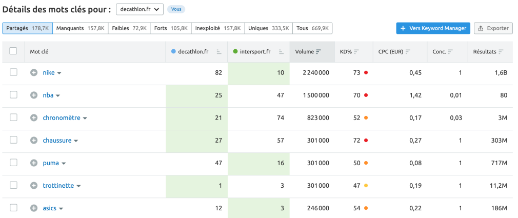Open the nike keyword link

coord(49,73)
